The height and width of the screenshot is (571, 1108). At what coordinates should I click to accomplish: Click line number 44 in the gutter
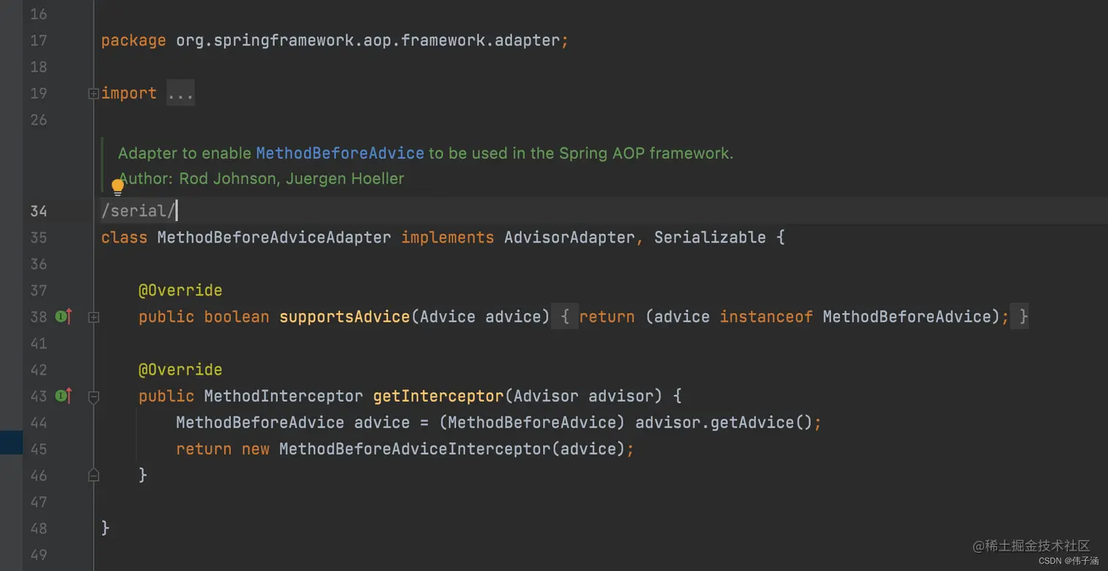coord(39,422)
